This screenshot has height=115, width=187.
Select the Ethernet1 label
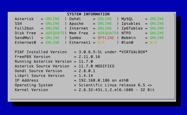click(x=80, y=43)
